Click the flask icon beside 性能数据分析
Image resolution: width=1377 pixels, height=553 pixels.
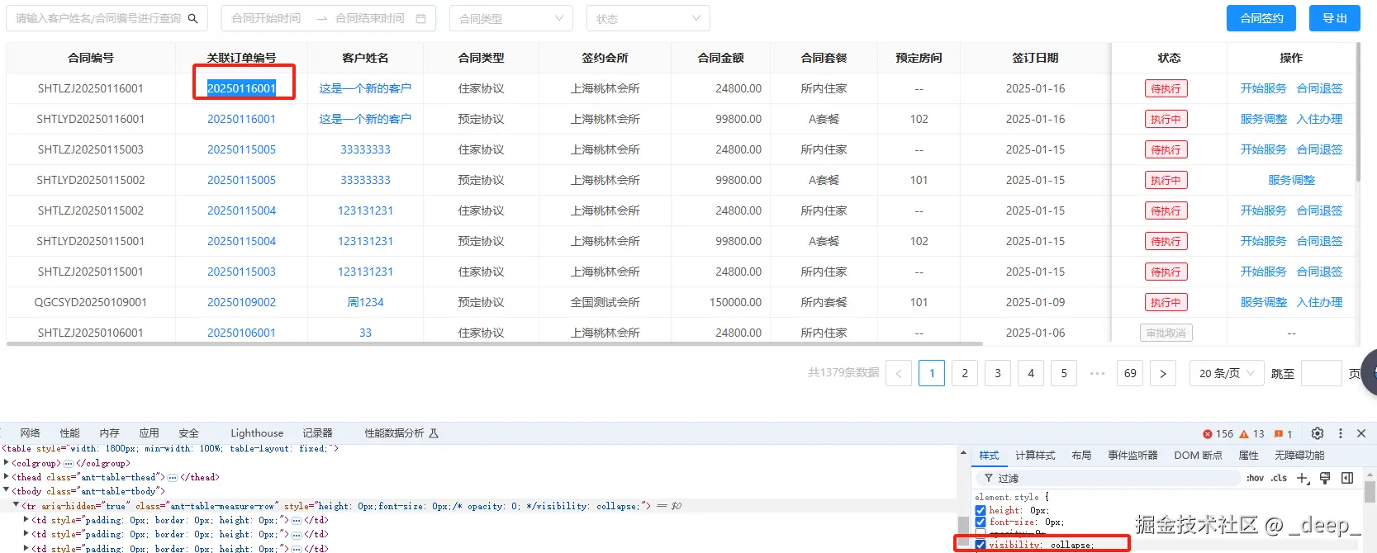point(434,433)
